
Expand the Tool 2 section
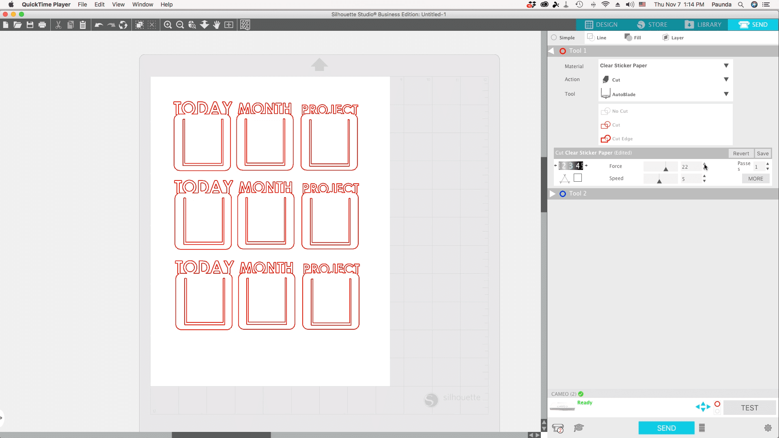tap(553, 194)
